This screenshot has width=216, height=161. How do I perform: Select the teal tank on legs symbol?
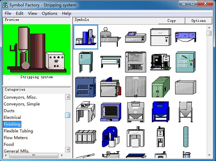coord(86,62)
